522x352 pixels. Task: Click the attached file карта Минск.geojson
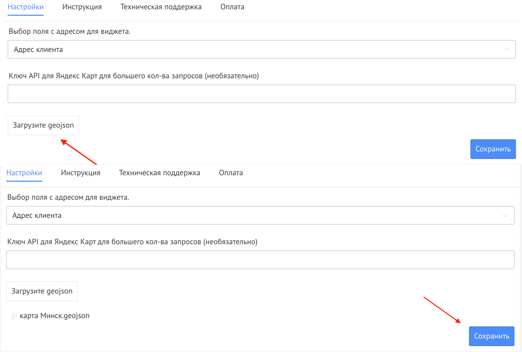pos(54,316)
